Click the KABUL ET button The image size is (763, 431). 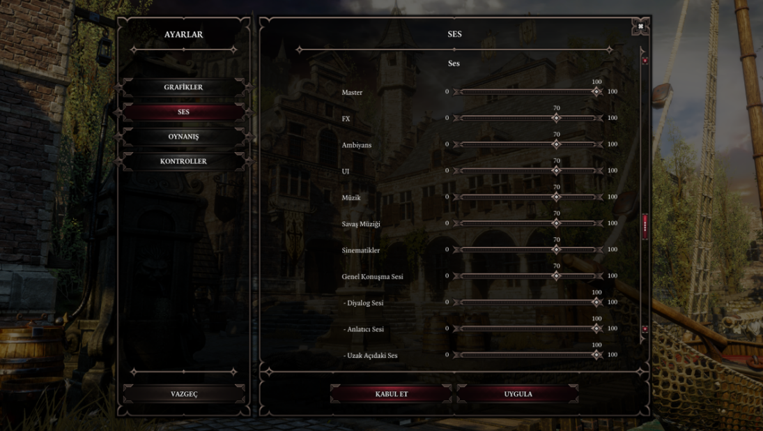(x=391, y=393)
